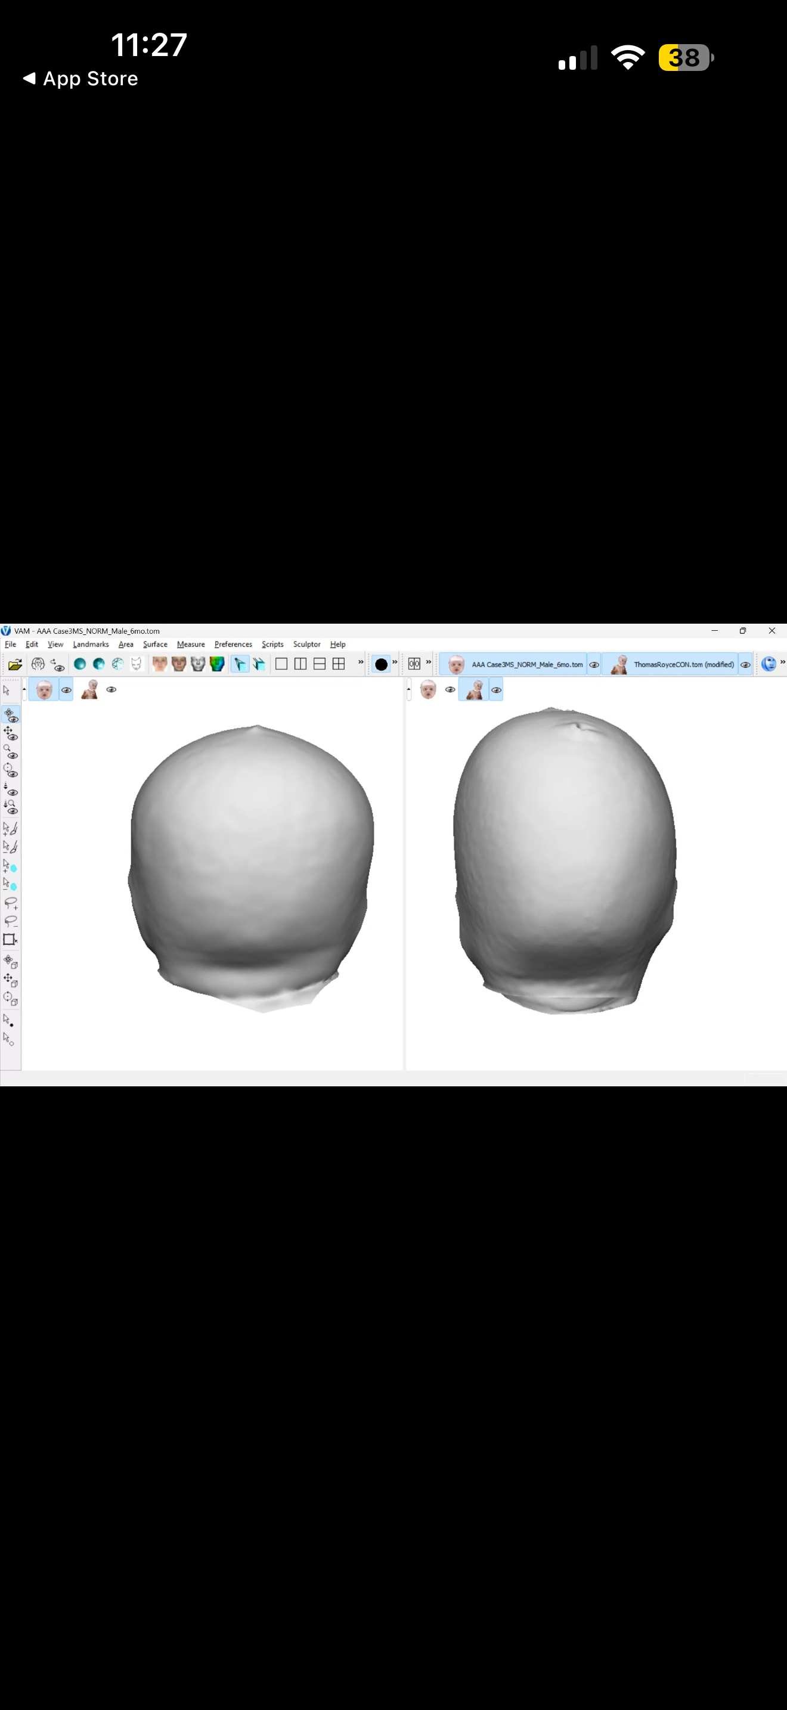Select the lasso add selection tool
Image resolution: width=787 pixels, height=1710 pixels.
(10, 903)
